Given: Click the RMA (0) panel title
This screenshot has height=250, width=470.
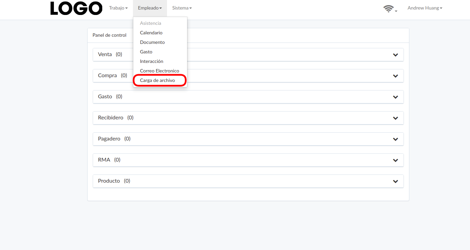Looking at the screenshot, I should pyautogui.click(x=109, y=160).
